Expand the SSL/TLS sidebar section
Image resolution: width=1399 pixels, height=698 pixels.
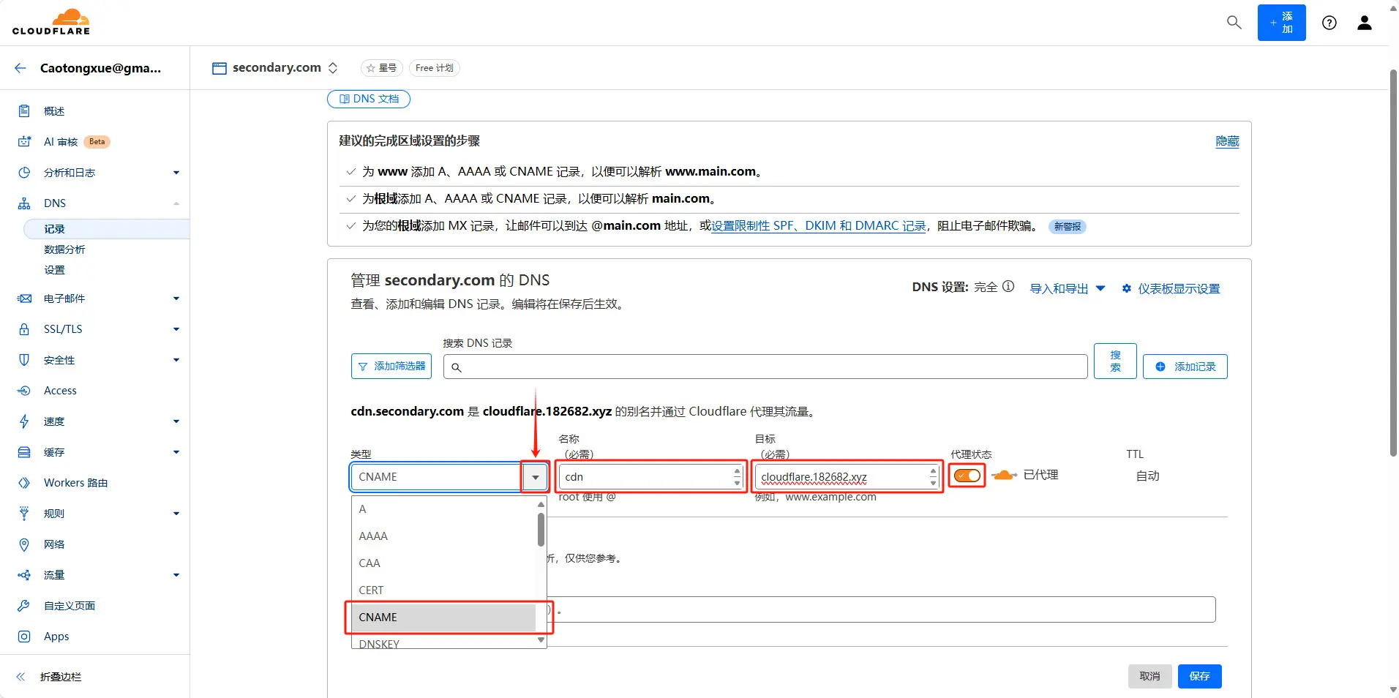coord(176,329)
